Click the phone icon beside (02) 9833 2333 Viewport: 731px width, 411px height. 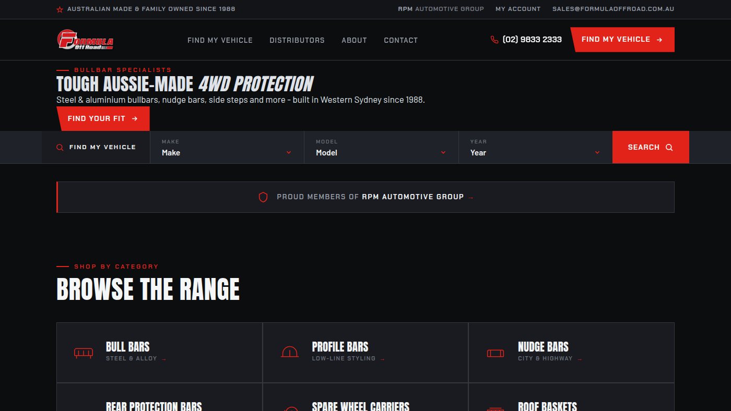click(494, 40)
